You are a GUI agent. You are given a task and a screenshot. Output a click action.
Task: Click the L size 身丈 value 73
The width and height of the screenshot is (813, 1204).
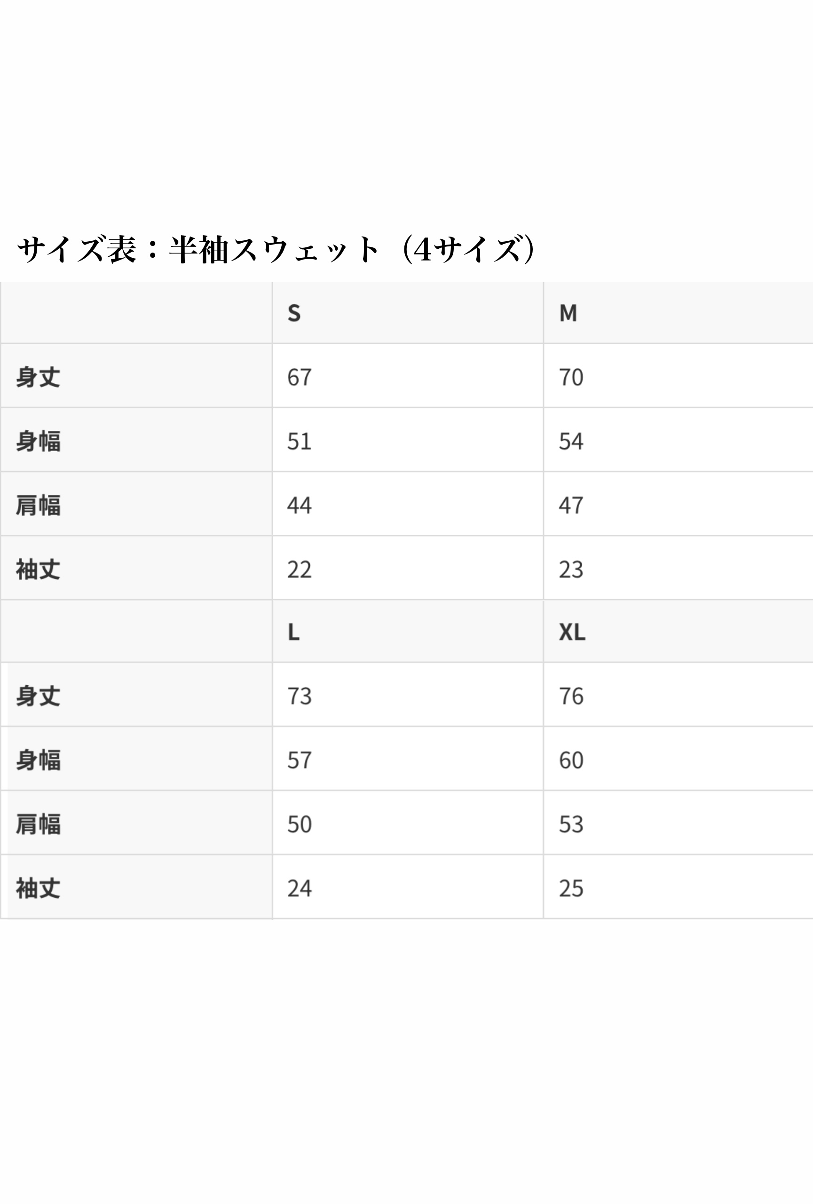[x=300, y=696]
